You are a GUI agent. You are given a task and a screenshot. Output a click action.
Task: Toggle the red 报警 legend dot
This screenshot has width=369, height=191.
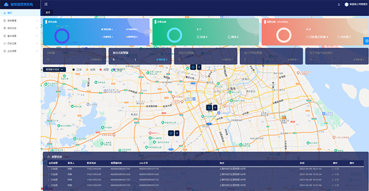(x=101, y=70)
